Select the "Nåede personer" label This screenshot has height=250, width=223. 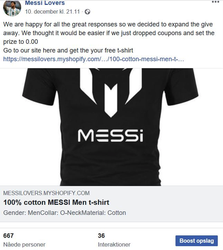click(x=24, y=244)
